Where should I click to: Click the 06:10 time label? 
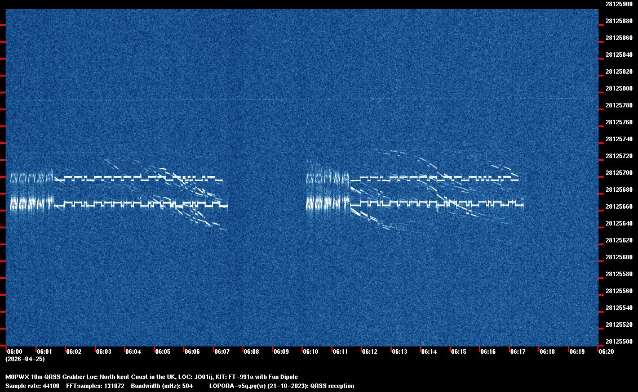[311, 352]
